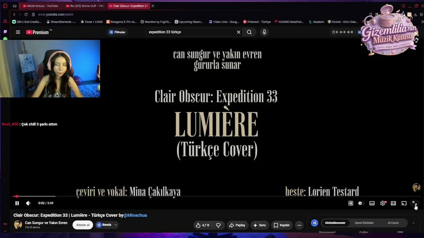This screenshot has width=424, height=238.
Task: Open the workspaces icon beside the tabs
Action: [x=15, y=6]
